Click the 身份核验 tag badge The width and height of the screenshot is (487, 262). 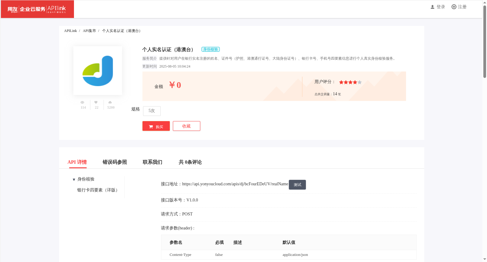pyautogui.click(x=211, y=49)
